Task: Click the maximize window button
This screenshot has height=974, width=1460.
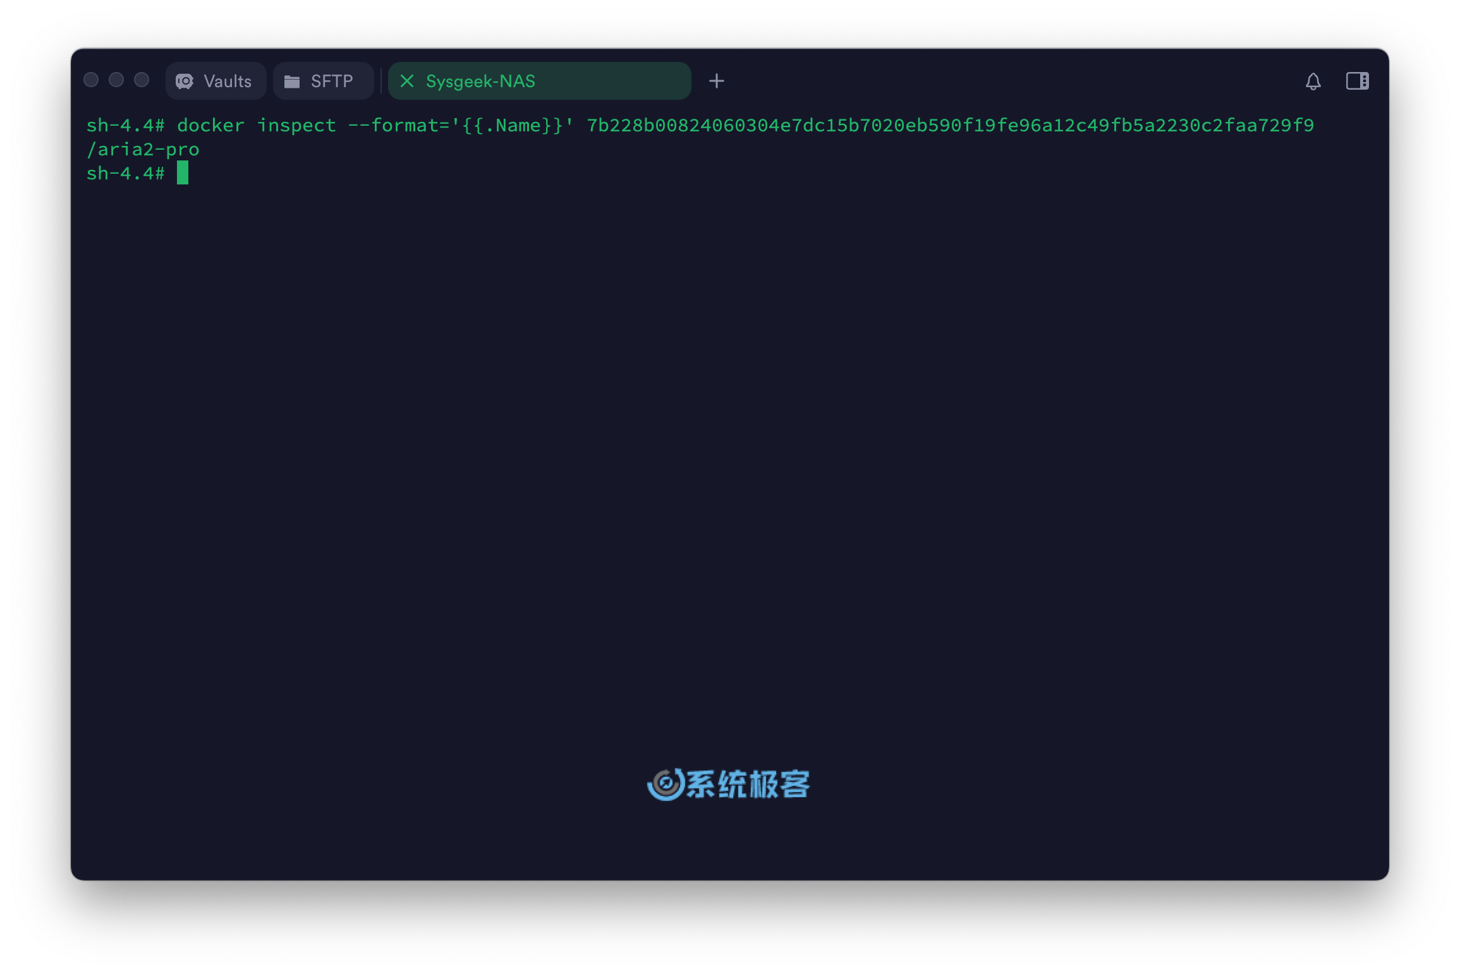Action: (x=142, y=80)
